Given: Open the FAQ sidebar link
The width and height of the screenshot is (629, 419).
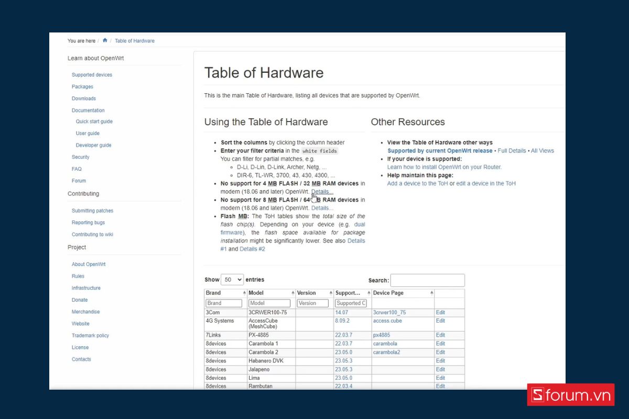Looking at the screenshot, I should (x=77, y=169).
